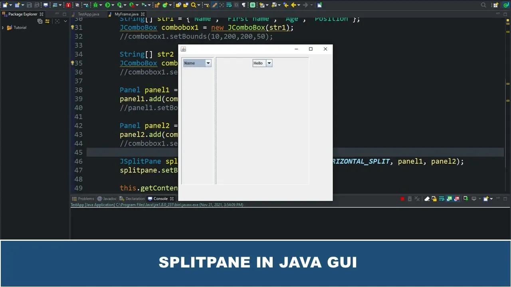This screenshot has height=287, width=511.
Task: Close the Console view tab
Action: point(172,199)
